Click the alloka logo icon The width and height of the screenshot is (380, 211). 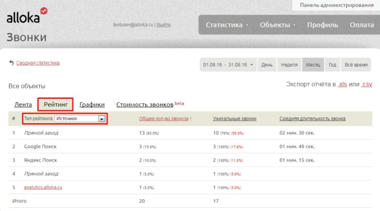(44, 11)
